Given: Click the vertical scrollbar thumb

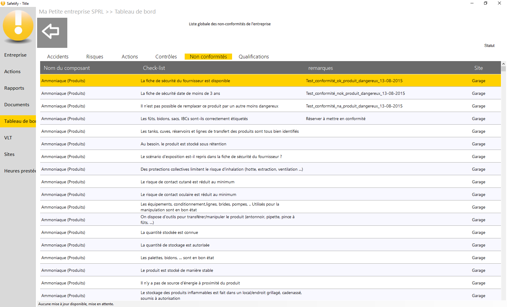Looking at the screenshot, I should 503,68.
